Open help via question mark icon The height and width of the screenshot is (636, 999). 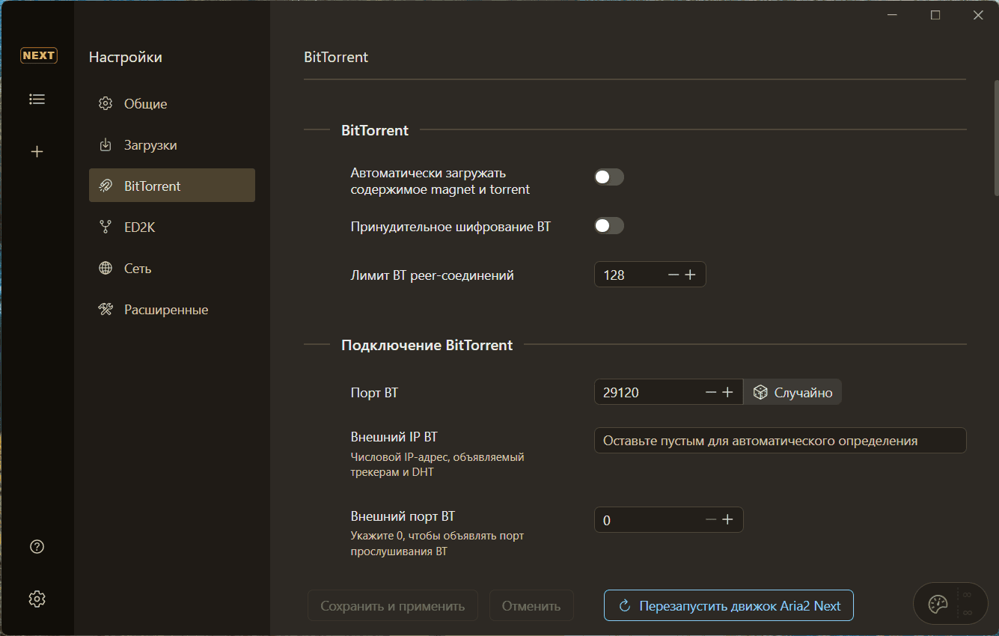click(x=37, y=547)
